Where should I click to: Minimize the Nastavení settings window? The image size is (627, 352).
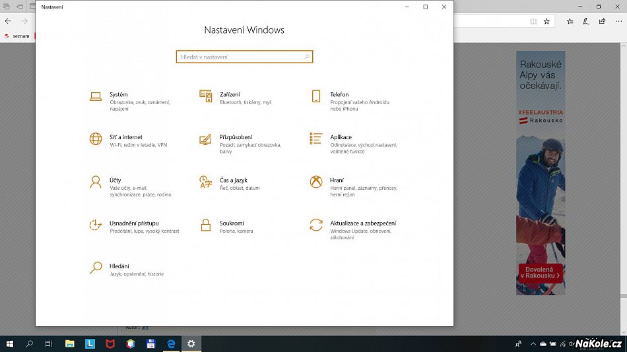[407, 7]
